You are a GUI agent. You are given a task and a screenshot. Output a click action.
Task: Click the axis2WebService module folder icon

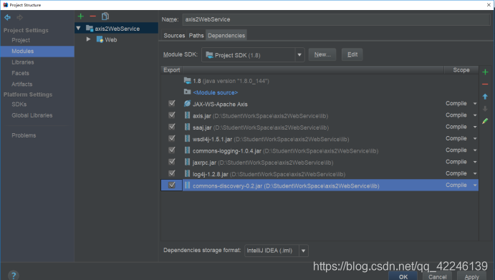pyautogui.click(x=90, y=29)
